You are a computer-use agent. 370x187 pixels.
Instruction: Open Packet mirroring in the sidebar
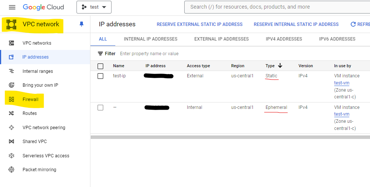(x=40, y=170)
